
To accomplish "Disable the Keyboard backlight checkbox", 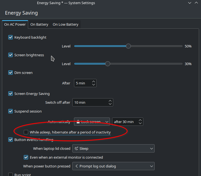I will (10, 37).
